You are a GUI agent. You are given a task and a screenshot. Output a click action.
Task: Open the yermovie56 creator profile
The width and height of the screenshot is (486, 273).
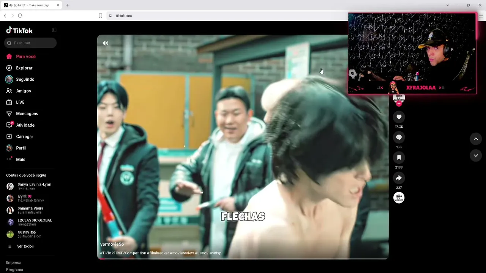[112, 244]
